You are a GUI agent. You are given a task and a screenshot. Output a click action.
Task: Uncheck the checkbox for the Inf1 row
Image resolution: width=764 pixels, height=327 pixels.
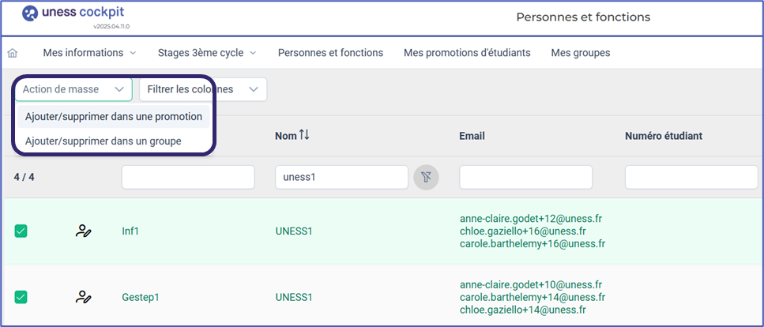(x=21, y=231)
